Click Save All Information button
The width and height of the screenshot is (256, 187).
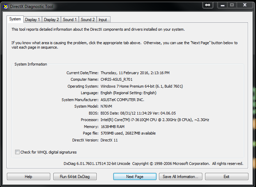(x=180, y=177)
